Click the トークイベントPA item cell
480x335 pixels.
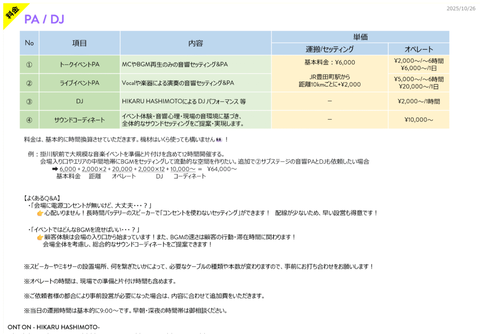point(80,64)
